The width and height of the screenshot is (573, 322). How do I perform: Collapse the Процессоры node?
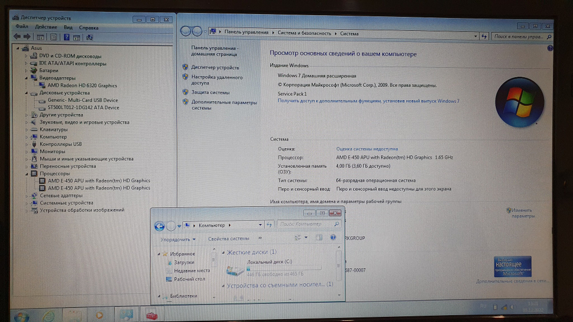pyautogui.click(x=27, y=174)
